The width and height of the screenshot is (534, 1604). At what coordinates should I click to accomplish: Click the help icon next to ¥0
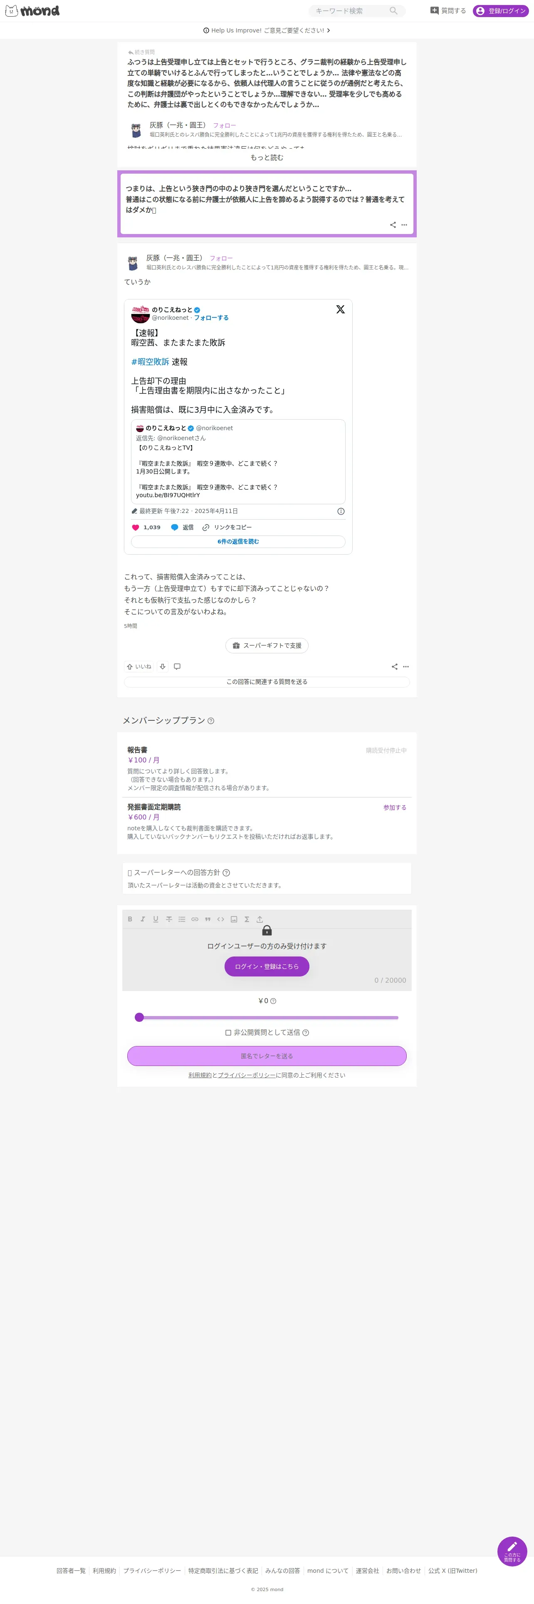point(274,1001)
